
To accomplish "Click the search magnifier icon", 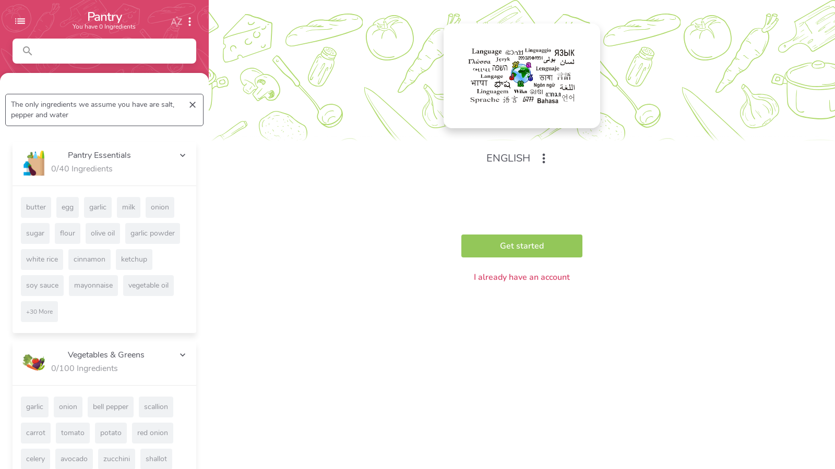I will [28, 51].
